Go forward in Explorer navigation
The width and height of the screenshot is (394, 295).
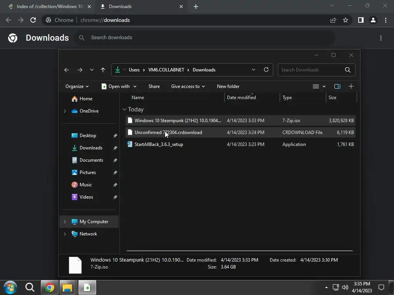pyautogui.click(x=80, y=70)
